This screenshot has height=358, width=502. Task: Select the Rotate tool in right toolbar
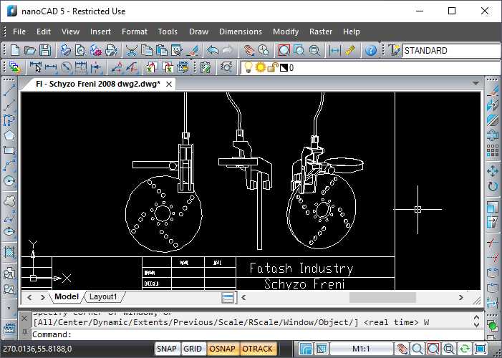493,187
